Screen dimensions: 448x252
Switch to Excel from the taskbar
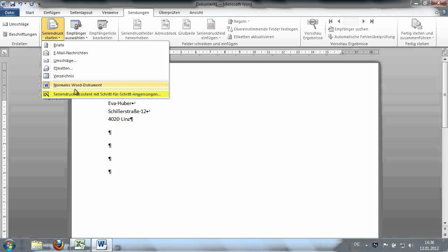tap(80, 245)
